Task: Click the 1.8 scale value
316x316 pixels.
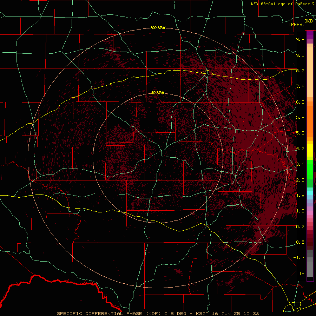Action: [x=300, y=196]
